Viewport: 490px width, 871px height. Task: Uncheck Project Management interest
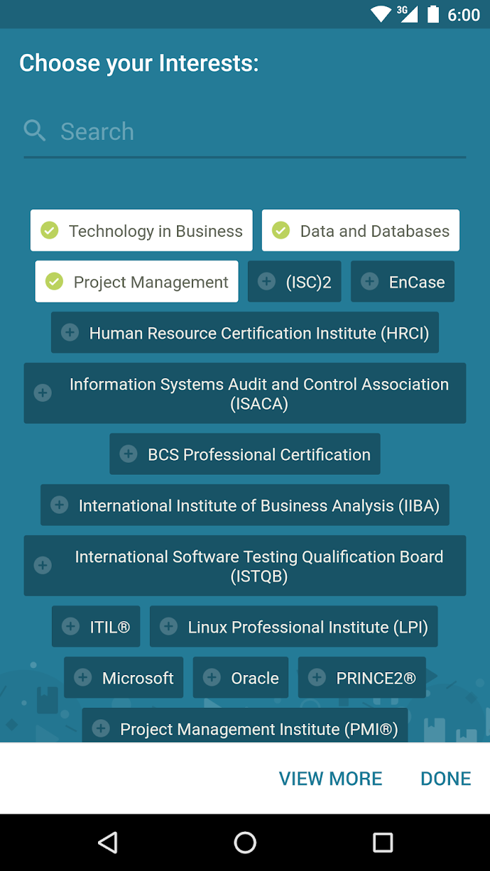136,281
